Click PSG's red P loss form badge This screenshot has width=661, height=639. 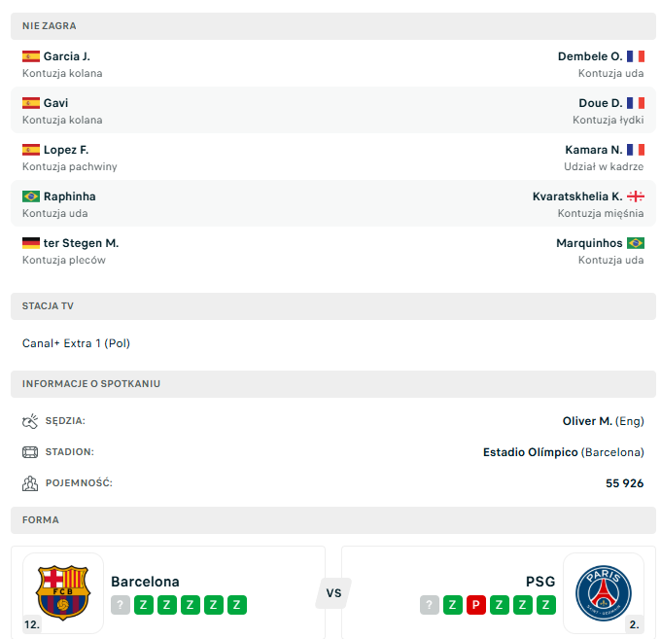click(476, 605)
